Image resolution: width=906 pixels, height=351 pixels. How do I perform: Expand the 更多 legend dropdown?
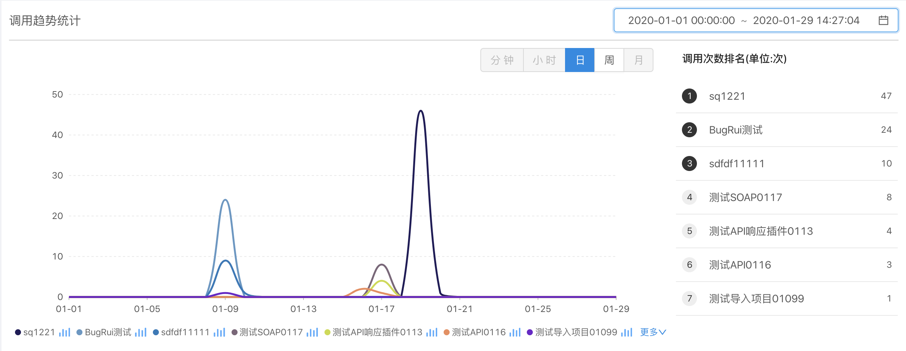[653, 332]
